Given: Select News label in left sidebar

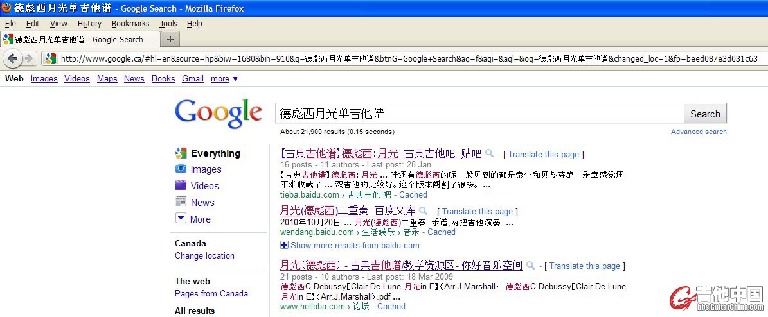Looking at the screenshot, I should 202,203.
